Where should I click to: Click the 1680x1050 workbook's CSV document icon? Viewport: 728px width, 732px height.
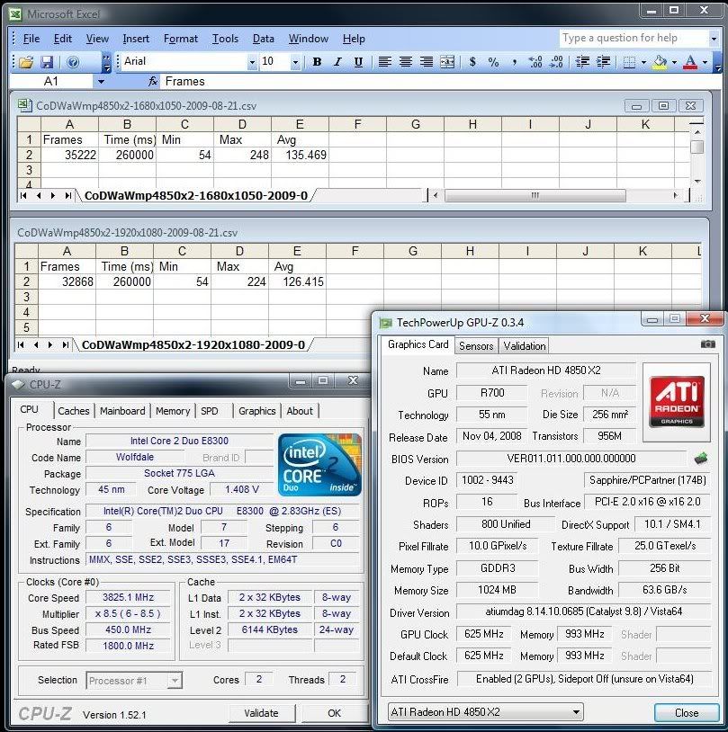25,105
